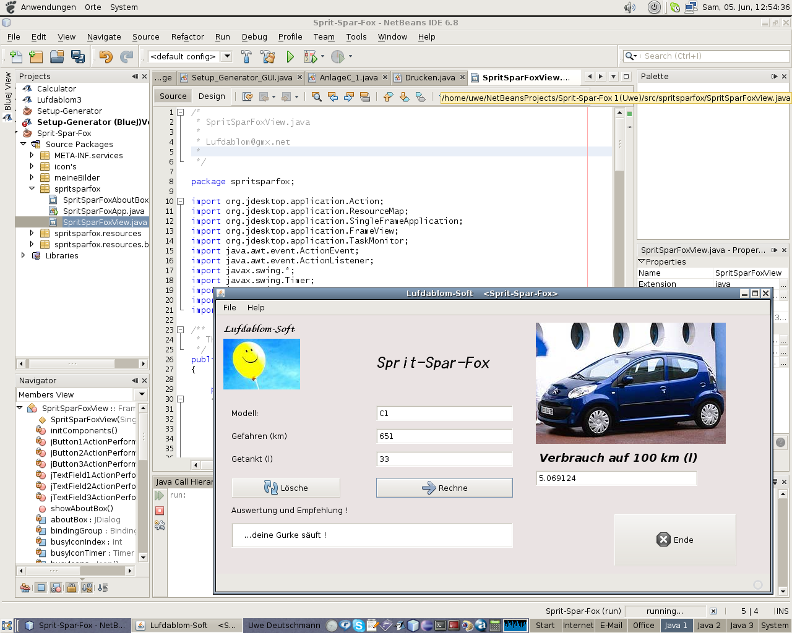Collapse the spritsparfox package node
Image resolution: width=792 pixels, height=633 pixels.
32,189
